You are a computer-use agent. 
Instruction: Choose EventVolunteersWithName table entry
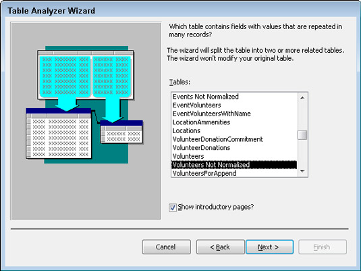click(234, 114)
